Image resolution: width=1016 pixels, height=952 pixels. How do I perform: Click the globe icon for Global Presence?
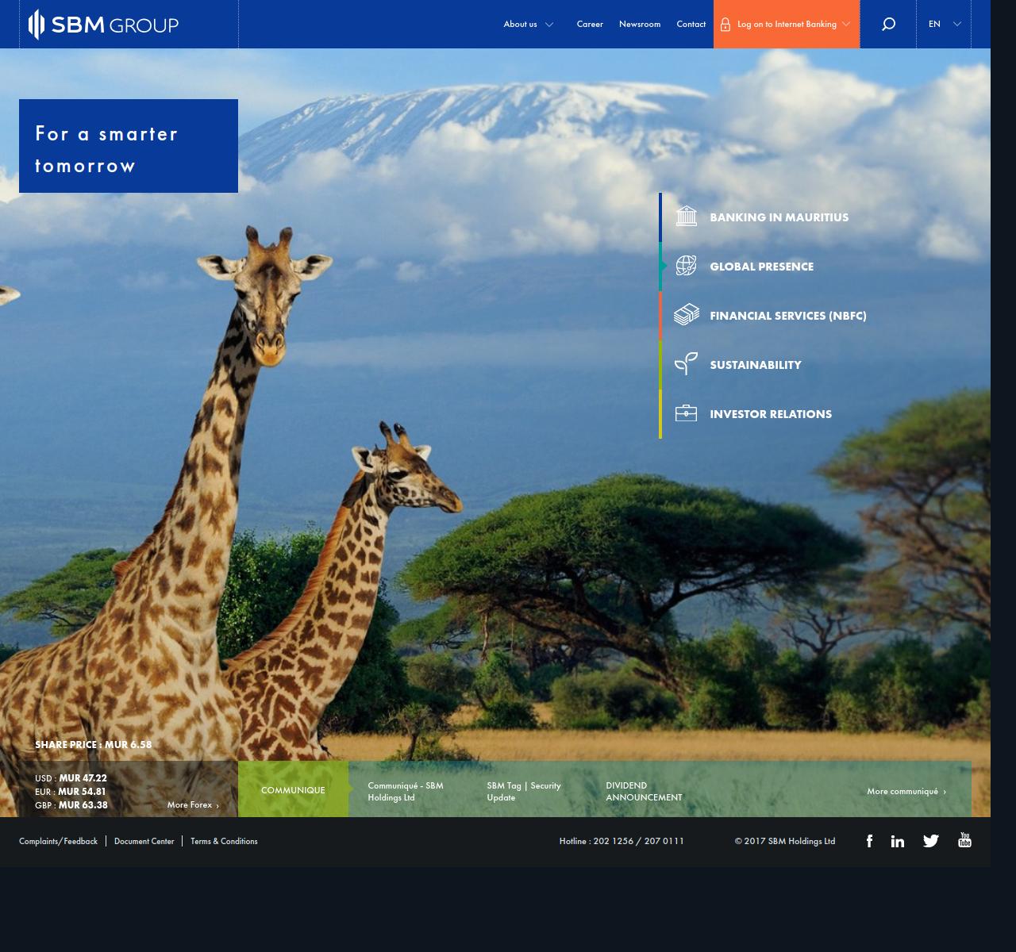[x=686, y=266]
